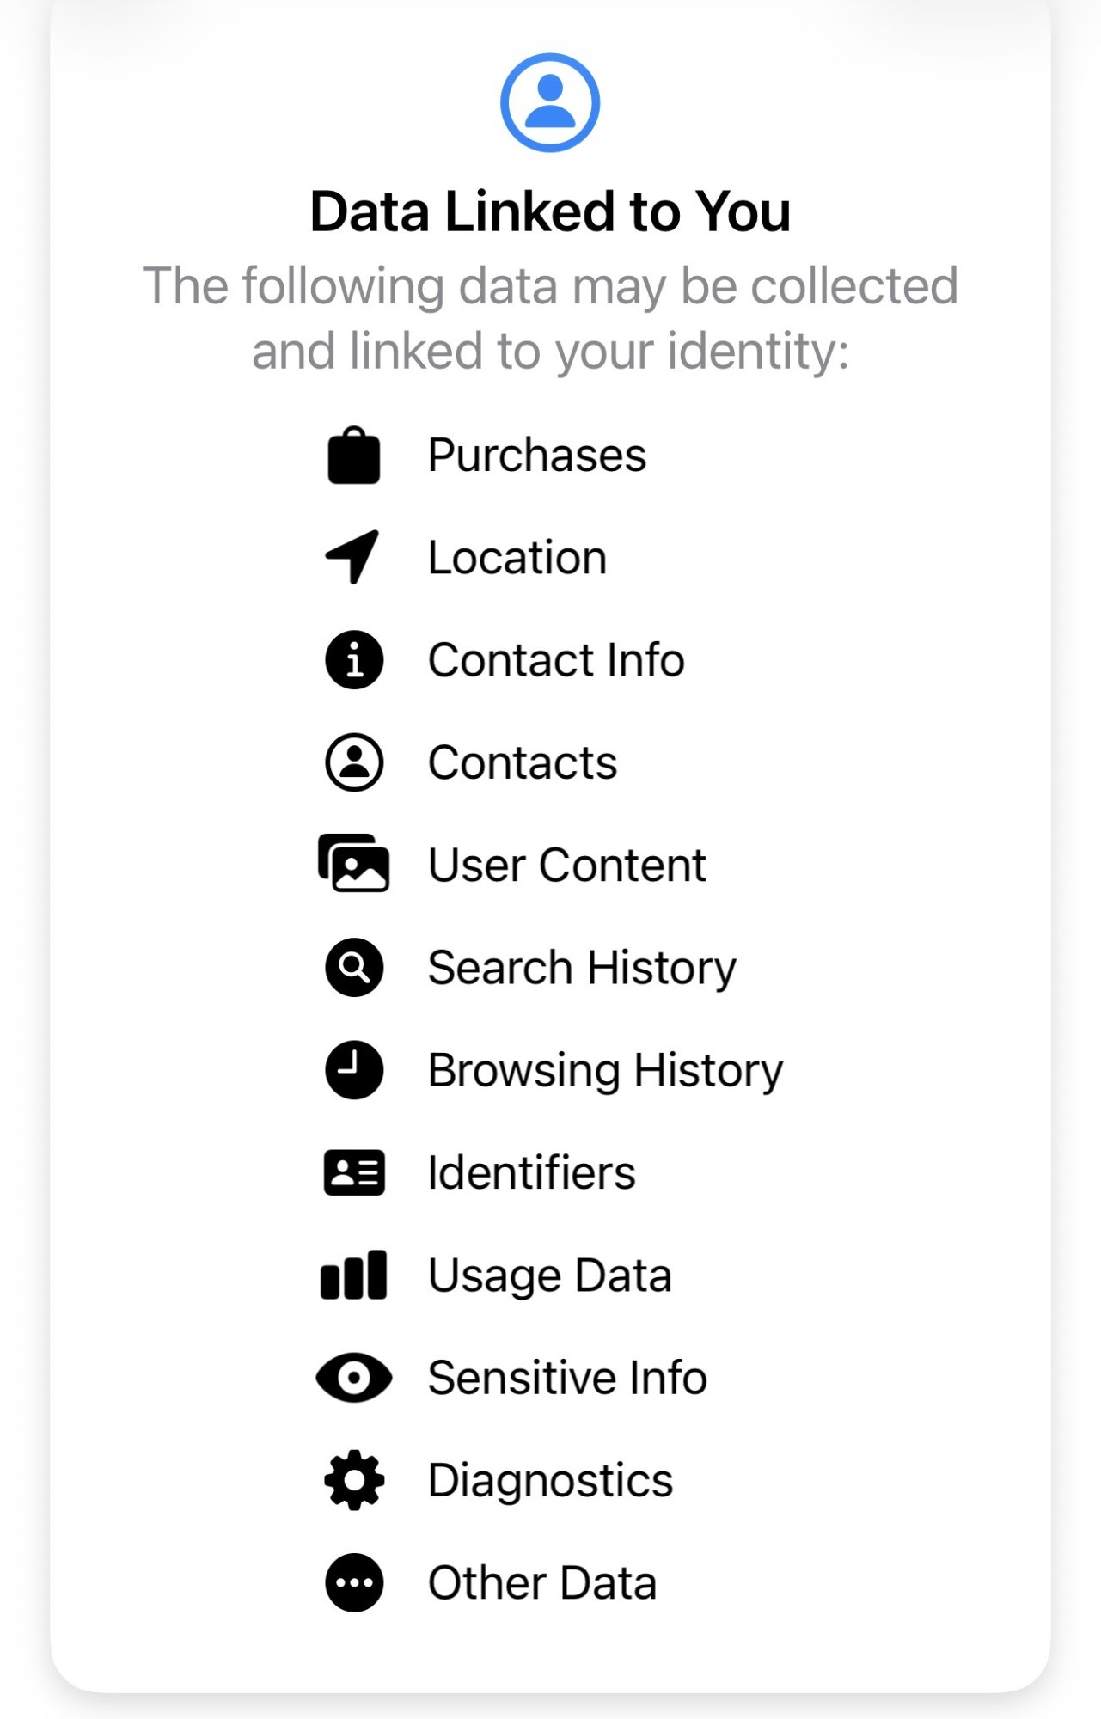Screen dimensions: 1101x1719
Task: Tap the Sensitive Info text
Action: pos(568,1378)
